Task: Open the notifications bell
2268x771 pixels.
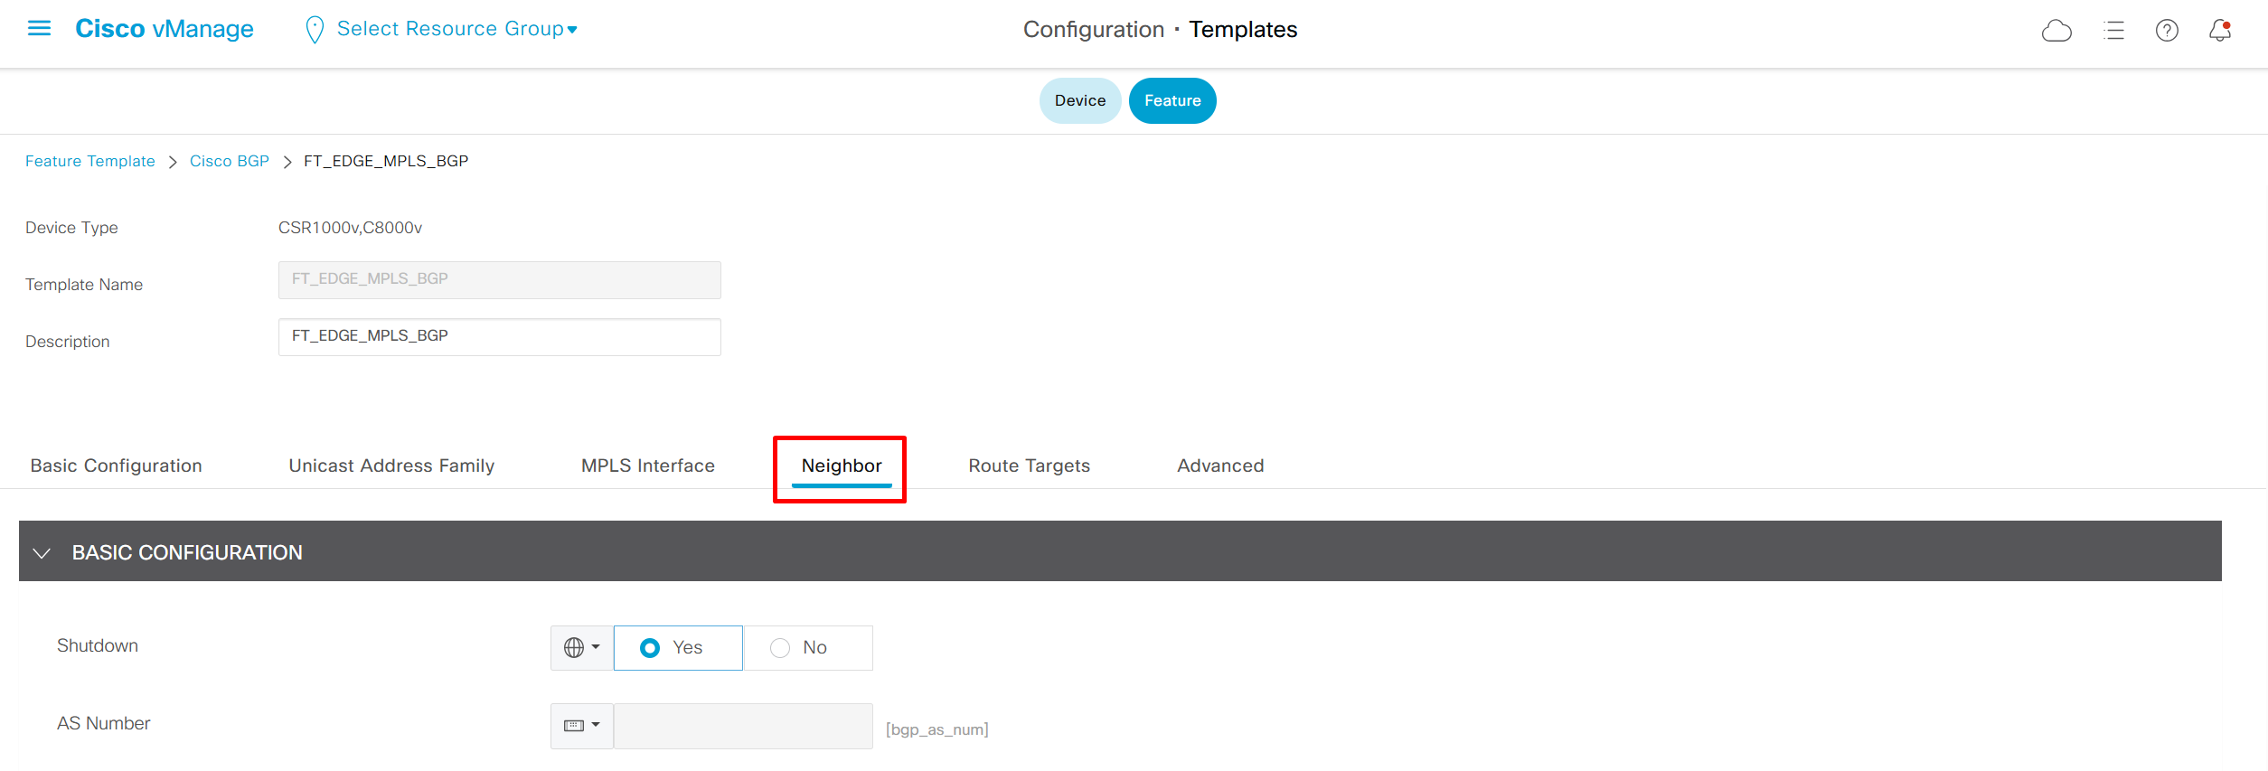Action: (x=2220, y=31)
